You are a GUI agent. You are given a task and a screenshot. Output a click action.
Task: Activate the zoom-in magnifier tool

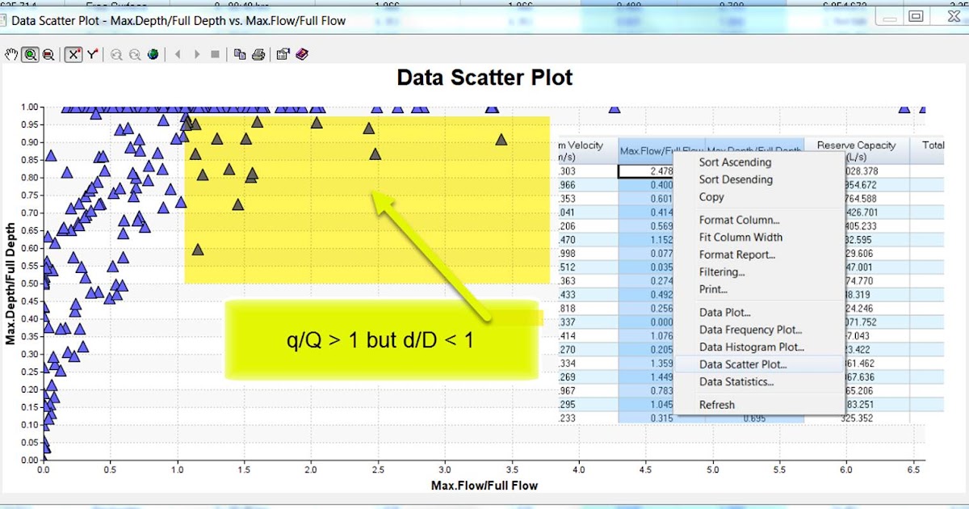(30, 54)
